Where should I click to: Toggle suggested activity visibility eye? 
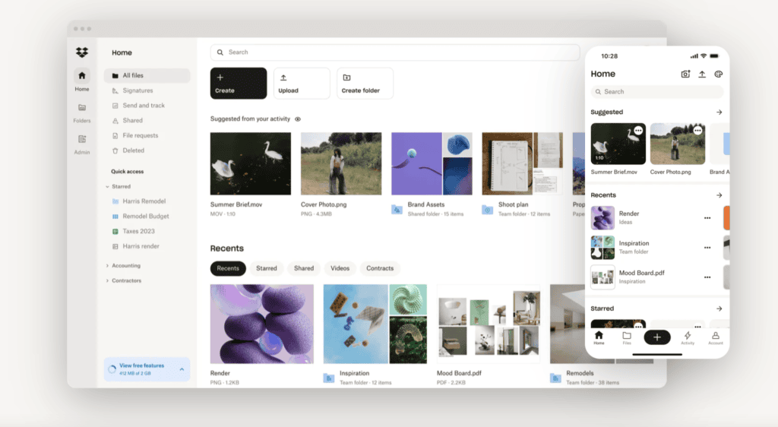click(298, 119)
